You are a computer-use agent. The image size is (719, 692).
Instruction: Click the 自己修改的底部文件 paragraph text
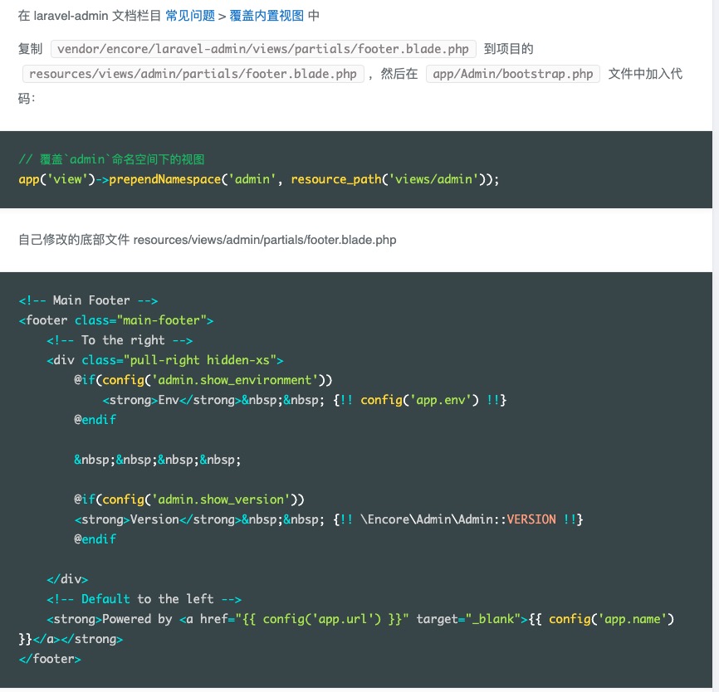tap(208, 240)
